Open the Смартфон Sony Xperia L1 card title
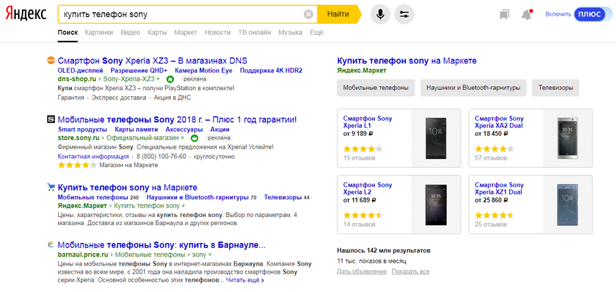 368,122
